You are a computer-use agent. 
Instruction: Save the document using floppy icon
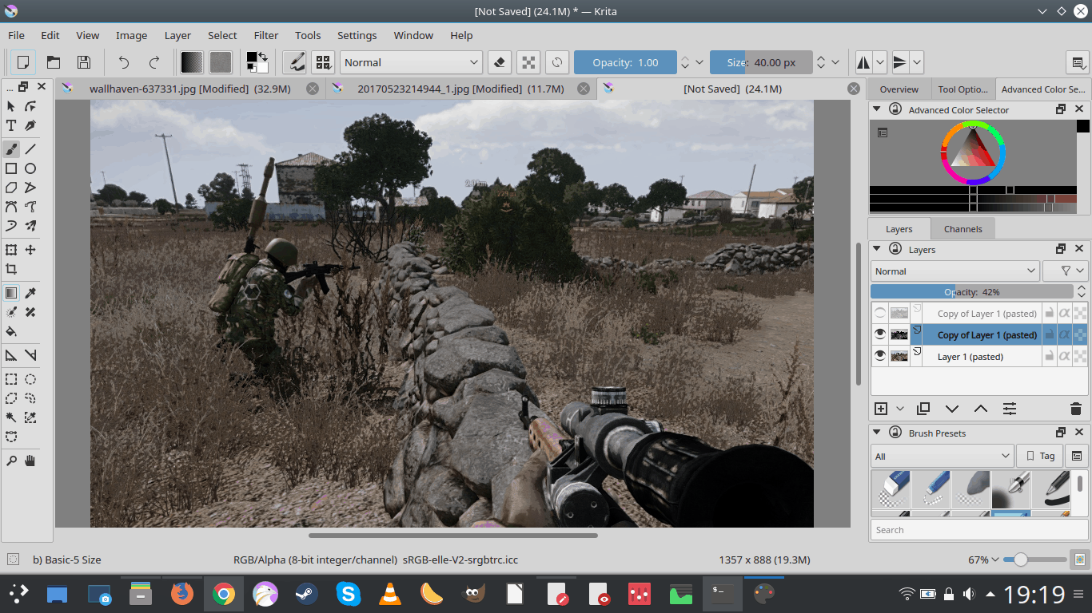(83, 62)
